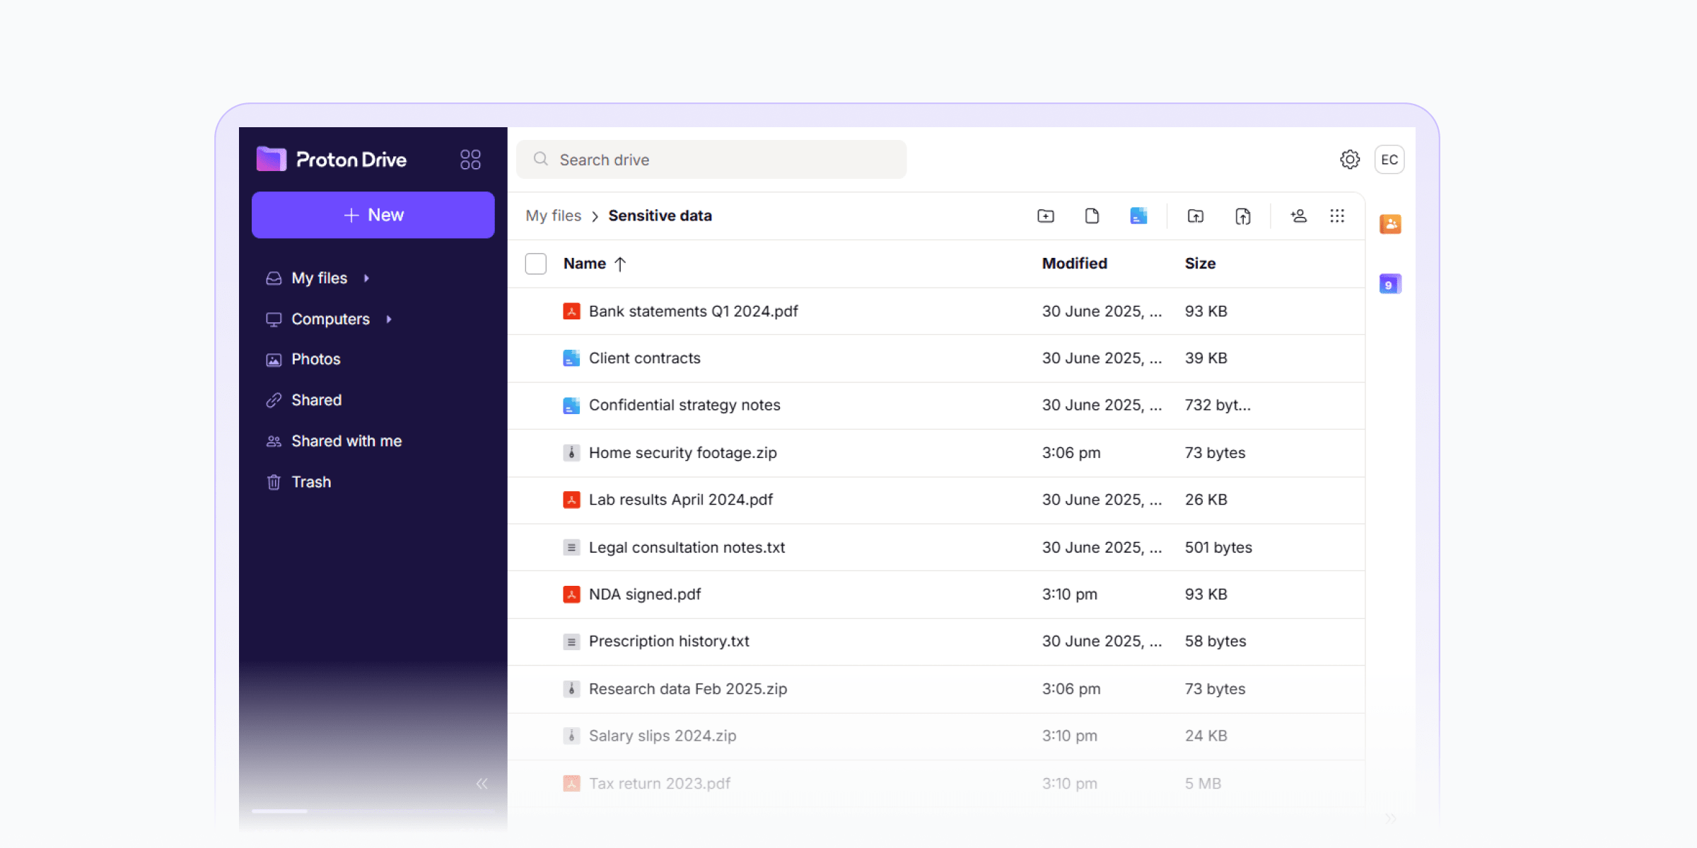Click the new folder toolbar icon
The image size is (1697, 848).
coord(1046,216)
